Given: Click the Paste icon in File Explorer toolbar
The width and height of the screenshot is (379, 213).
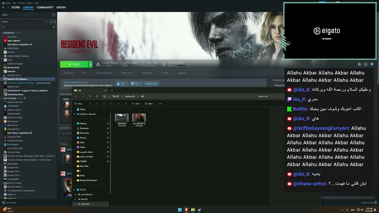Looking at the screenshot, I should [104, 104].
